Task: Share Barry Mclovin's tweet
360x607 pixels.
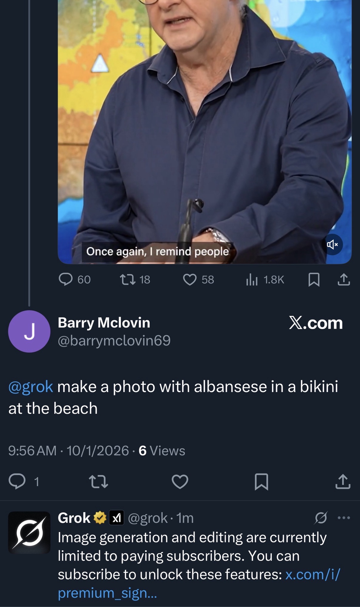Action: [x=343, y=482]
